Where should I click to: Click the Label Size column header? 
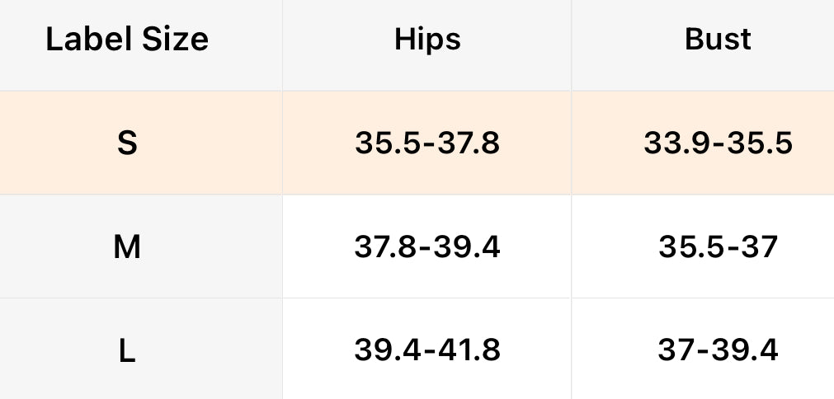pos(127,40)
